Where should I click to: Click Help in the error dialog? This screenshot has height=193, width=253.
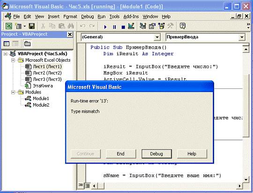pos(192,154)
